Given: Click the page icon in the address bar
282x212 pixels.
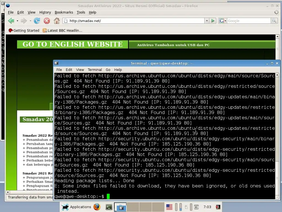Looking at the screenshot, I should pyautogui.click(x=66, y=21).
